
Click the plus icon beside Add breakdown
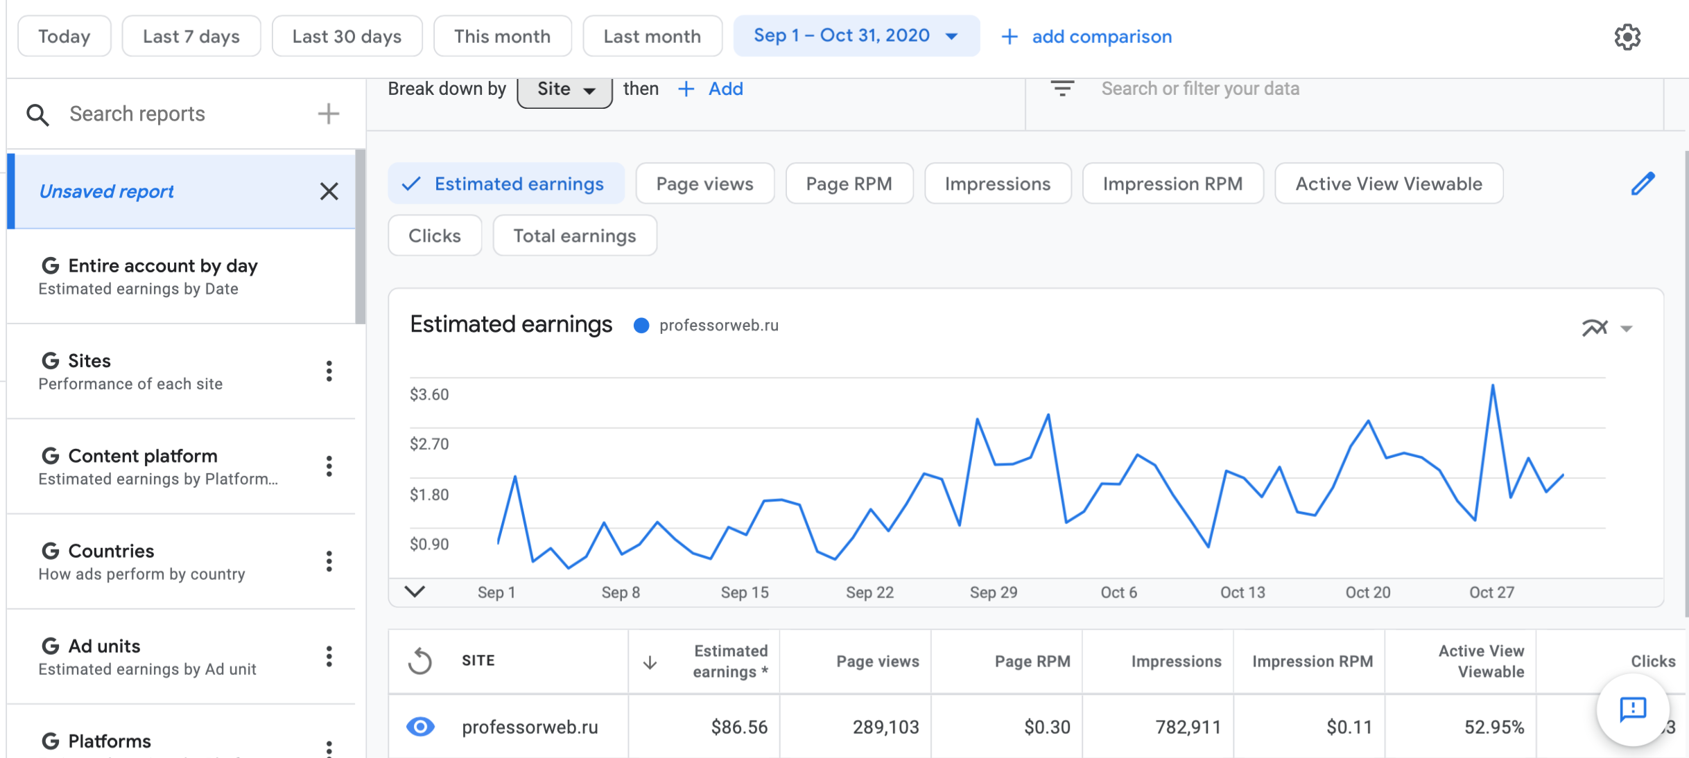(686, 89)
